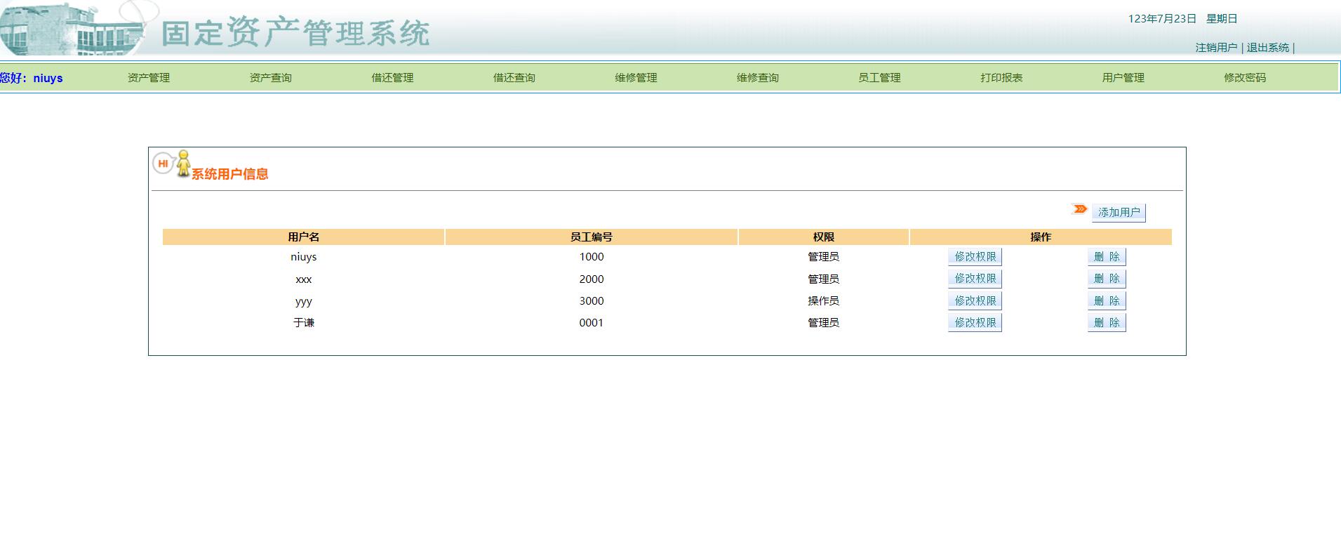Click the HI user figure icon
The width and height of the screenshot is (1341, 556).
pos(172,164)
